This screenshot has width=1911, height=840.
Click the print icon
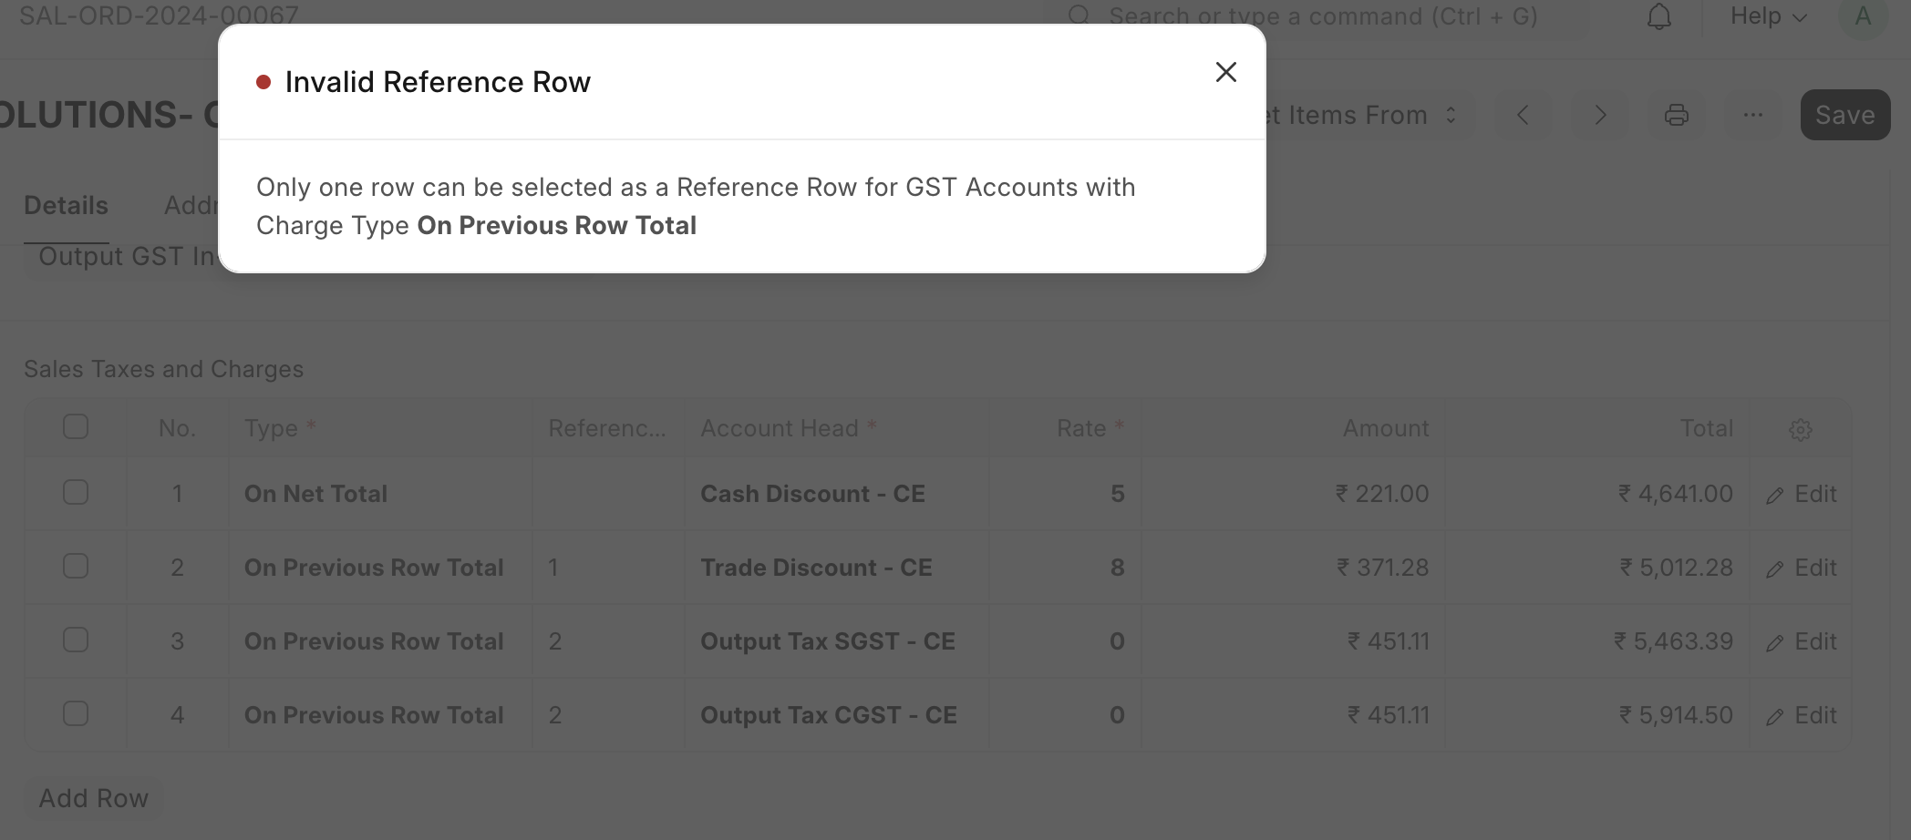1676,115
